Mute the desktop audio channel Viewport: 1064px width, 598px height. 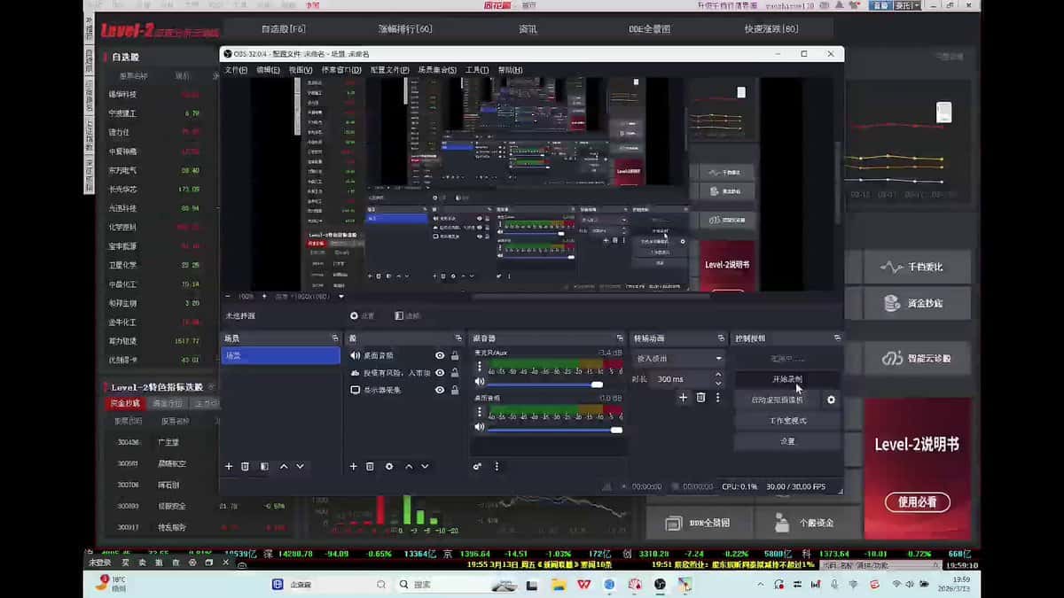pyautogui.click(x=480, y=427)
